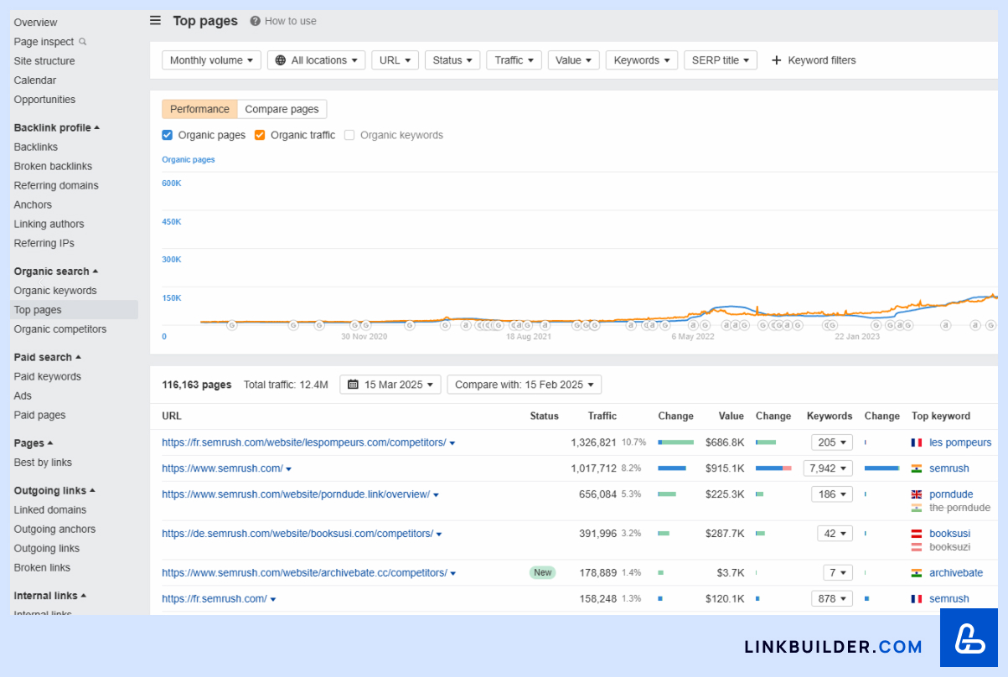Click the magnifier icon beside Page inspect
The width and height of the screenshot is (1008, 677).
pos(82,42)
